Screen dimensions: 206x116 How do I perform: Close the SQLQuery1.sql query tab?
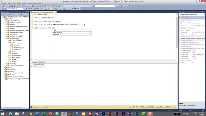(x=55, y=12)
